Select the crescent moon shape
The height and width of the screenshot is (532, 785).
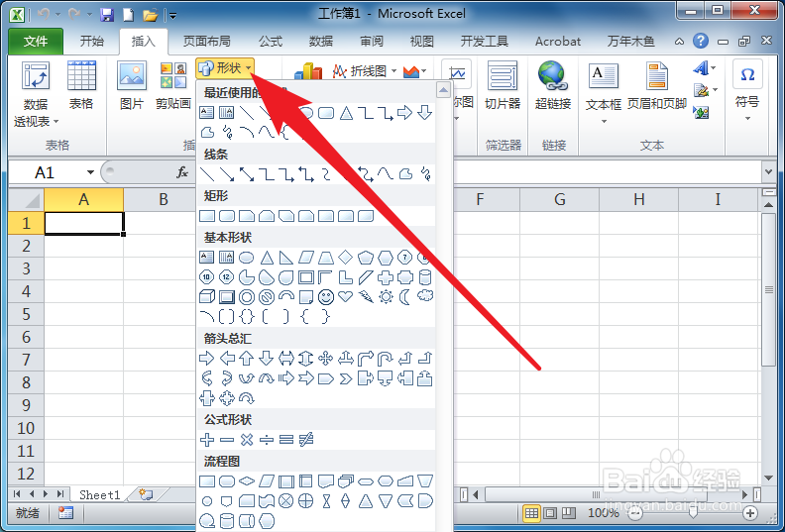click(405, 297)
